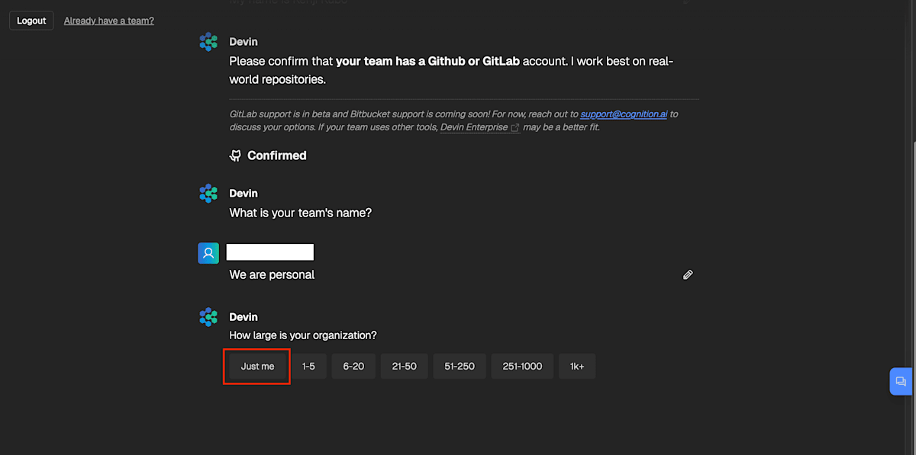Screen dimensions: 916x455
Task: Select the 'Just me' organization size
Action: pos(257,367)
